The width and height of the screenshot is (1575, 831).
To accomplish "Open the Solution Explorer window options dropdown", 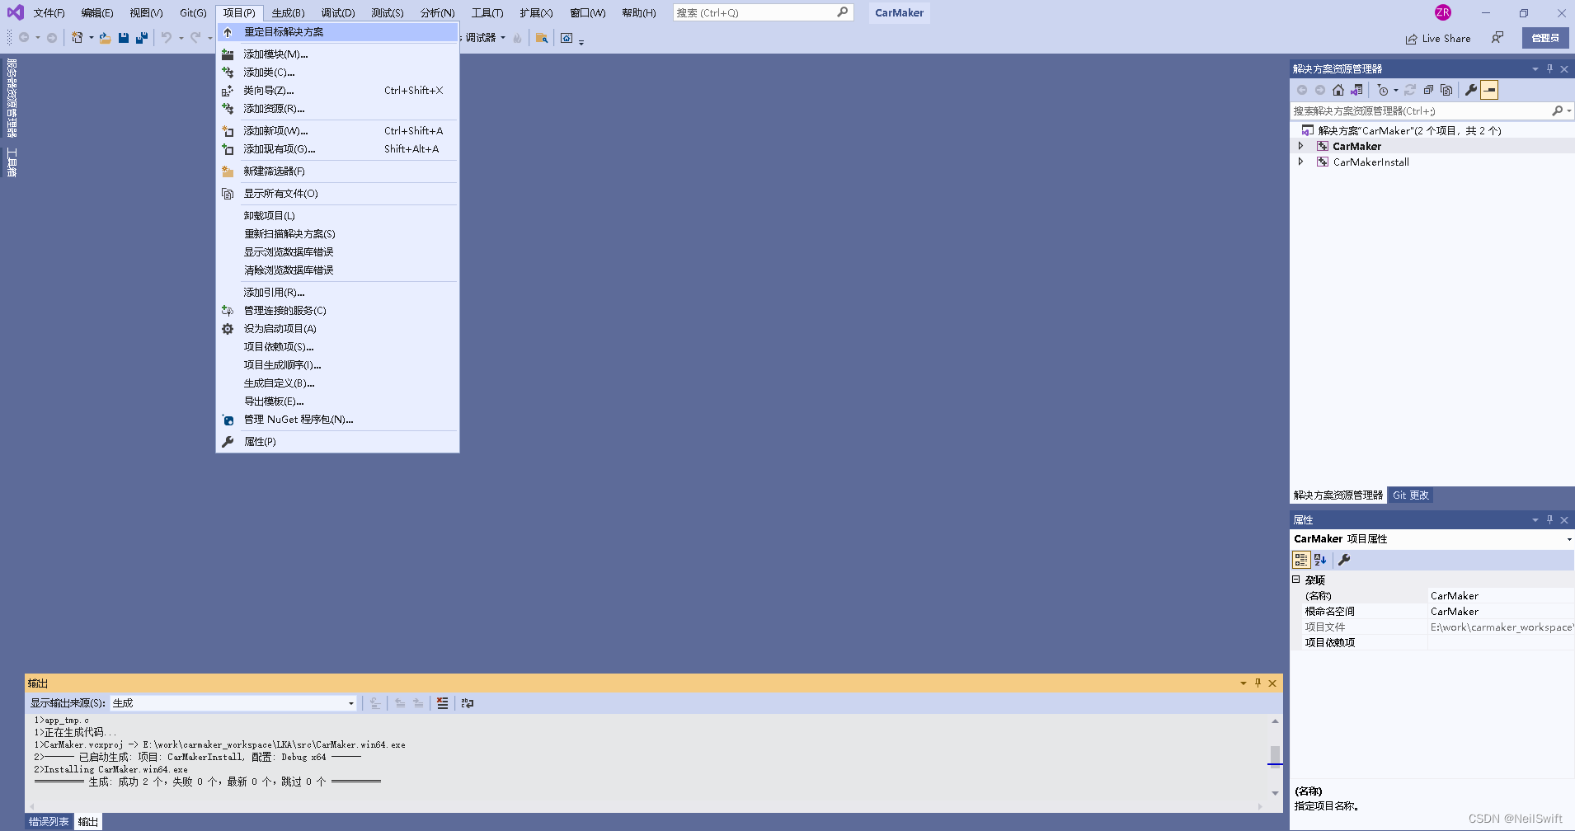I will [x=1535, y=69].
